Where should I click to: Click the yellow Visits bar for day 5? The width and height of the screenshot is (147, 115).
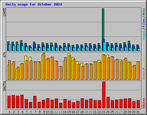[25, 68]
